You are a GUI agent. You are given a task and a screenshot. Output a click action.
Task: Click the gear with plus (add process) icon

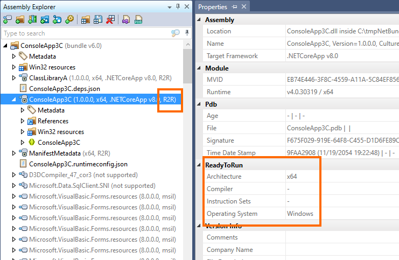tap(69, 19)
